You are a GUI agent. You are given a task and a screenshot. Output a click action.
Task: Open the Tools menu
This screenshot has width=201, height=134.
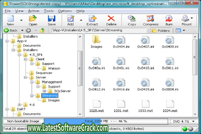pos(49,11)
